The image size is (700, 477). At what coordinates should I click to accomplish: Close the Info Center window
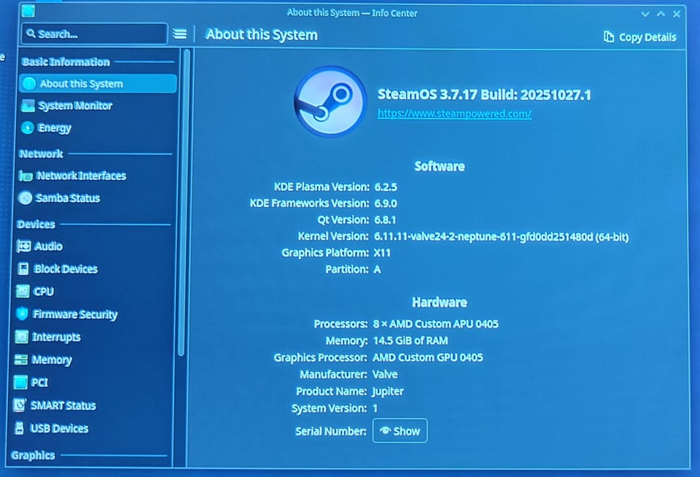tap(677, 14)
